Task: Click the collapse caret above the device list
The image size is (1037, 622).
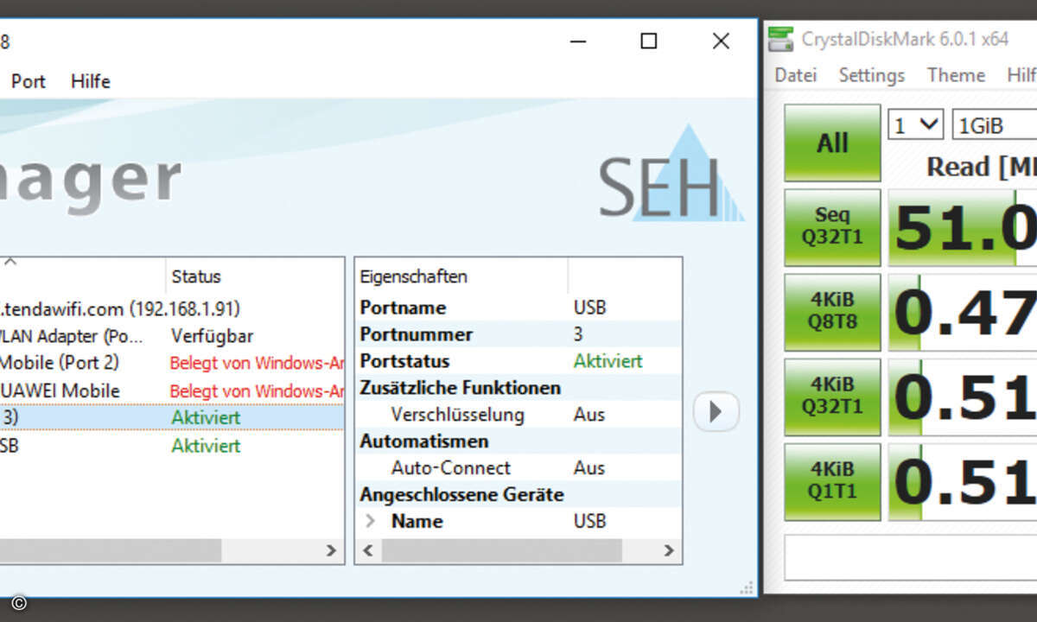Action: [x=12, y=260]
